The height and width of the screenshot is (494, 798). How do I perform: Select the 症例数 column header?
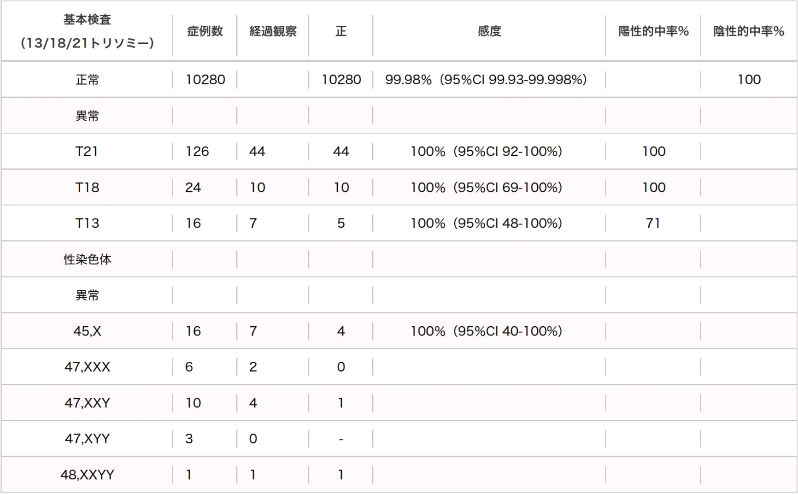pyautogui.click(x=205, y=31)
